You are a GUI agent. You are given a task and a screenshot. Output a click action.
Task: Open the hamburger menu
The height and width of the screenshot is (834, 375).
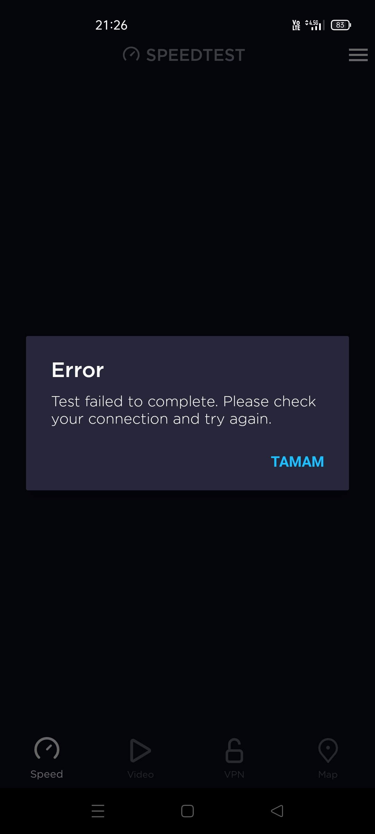tap(358, 55)
